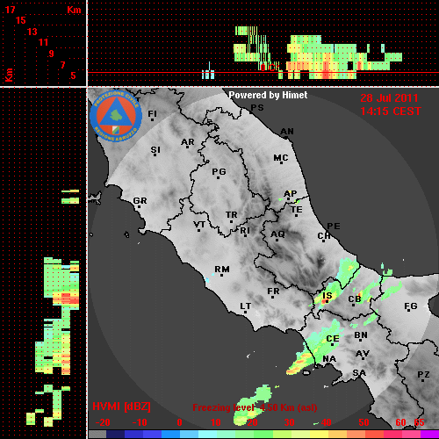This screenshot has width=439, height=439.
Task: Click the 'PG' city label on the map
Action: [219, 172]
